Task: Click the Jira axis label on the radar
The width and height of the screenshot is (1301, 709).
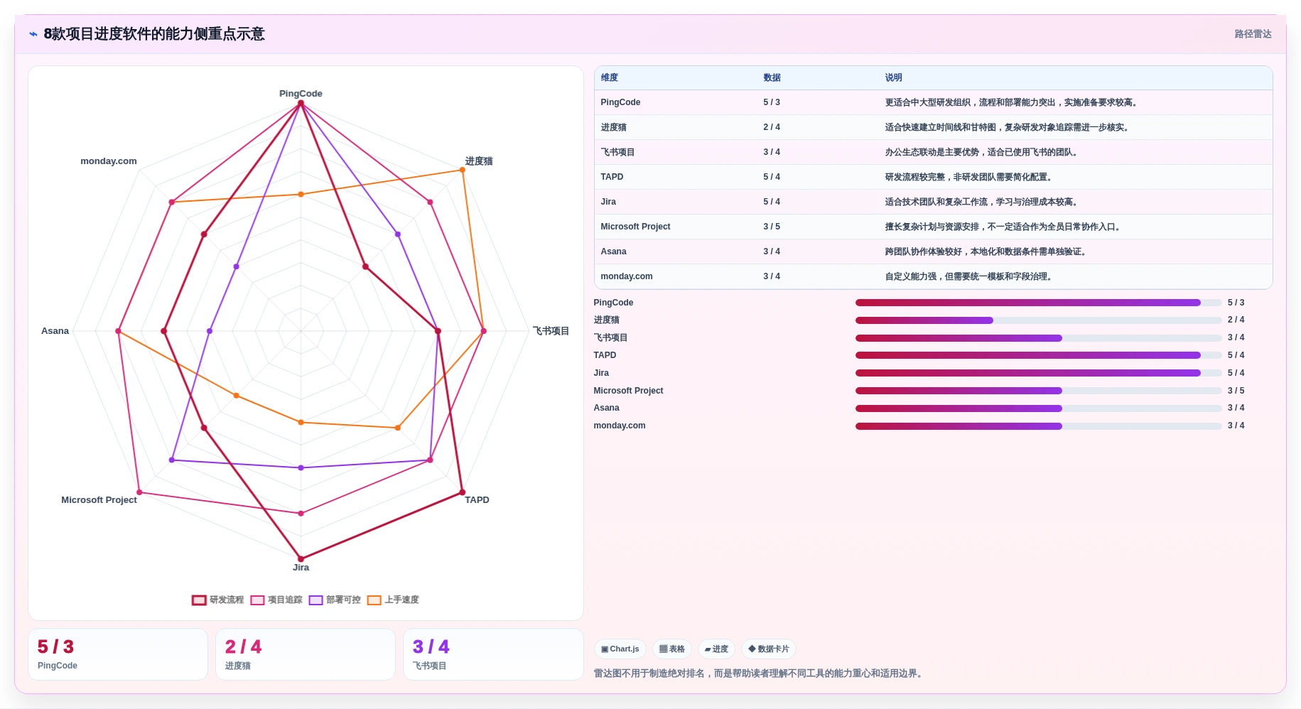Action: [x=301, y=568]
